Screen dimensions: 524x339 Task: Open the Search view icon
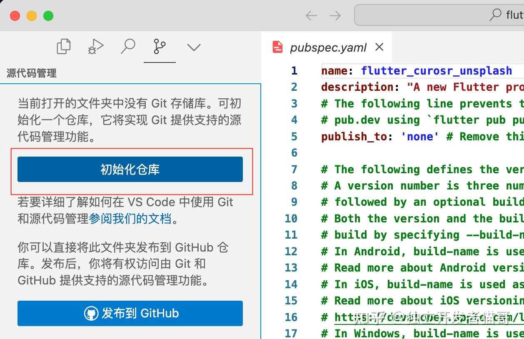128,46
